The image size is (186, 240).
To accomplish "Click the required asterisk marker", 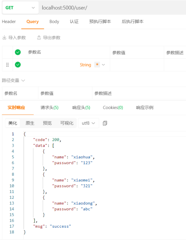I will coord(97,65).
